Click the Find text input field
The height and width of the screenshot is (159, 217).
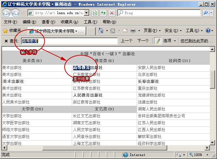69,41
